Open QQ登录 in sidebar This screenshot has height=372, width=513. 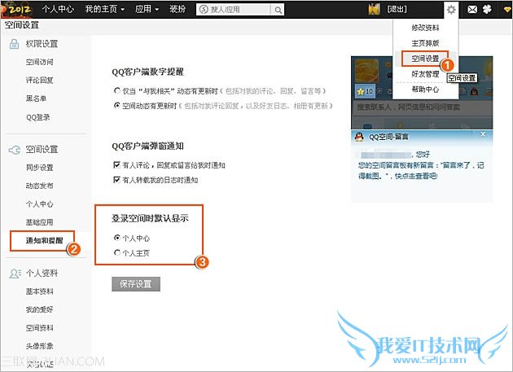[38, 117]
